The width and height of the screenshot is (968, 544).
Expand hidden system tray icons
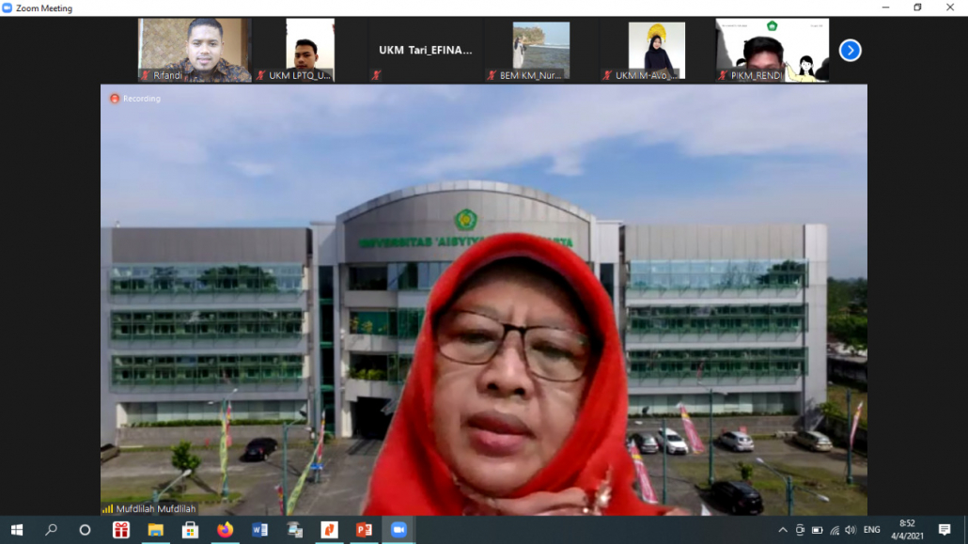(781, 530)
